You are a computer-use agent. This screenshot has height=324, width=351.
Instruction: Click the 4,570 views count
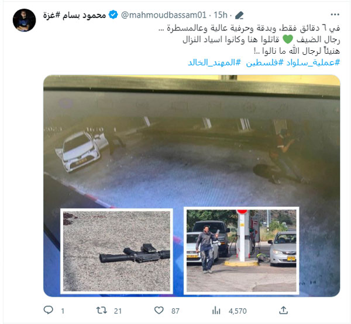[x=238, y=311]
